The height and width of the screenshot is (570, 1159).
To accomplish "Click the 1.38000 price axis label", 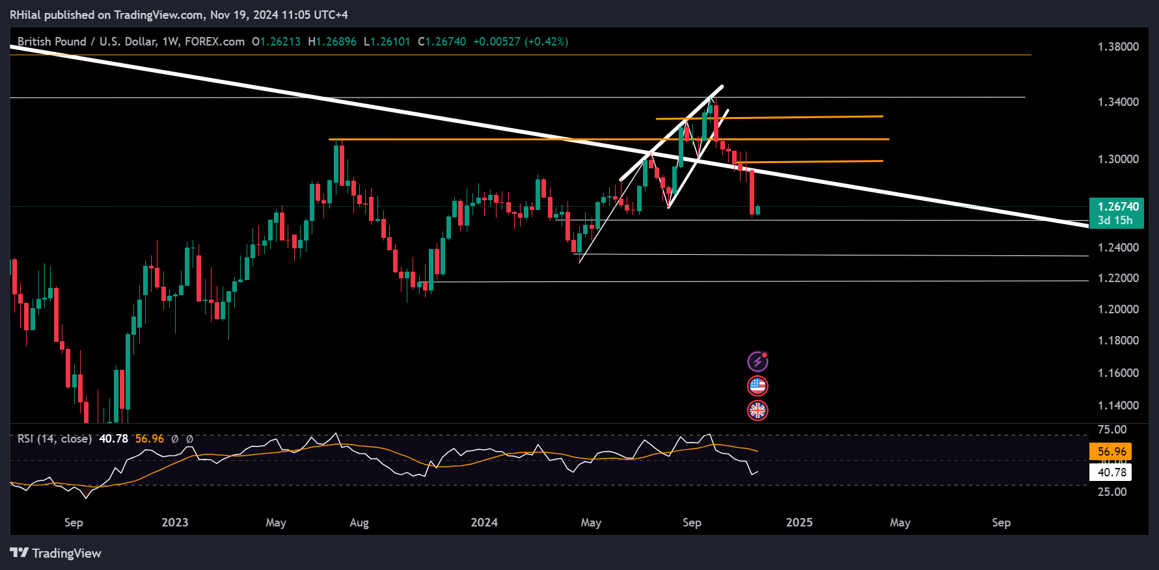I will pos(1118,47).
